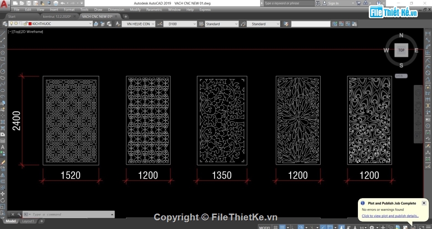Image resolution: width=432 pixels, height=229 pixels.
Task: Activate the Circle tool
Action: tap(3, 72)
